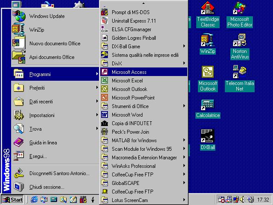This screenshot has height=205, width=273.
Task: Click the WinZip icon in Start menu
Action: (18, 29)
